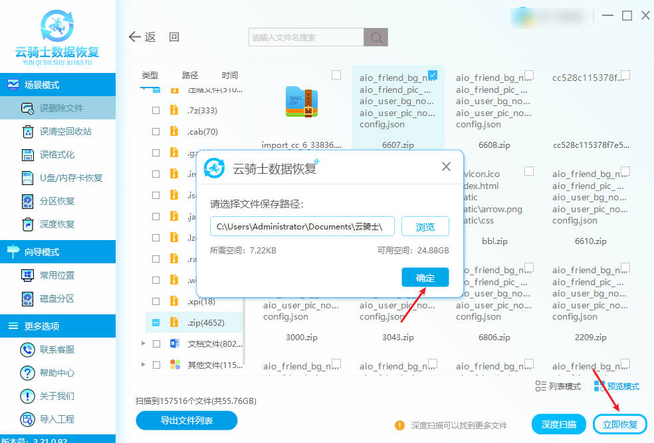Start 深度扫描 deep scan

(558, 424)
